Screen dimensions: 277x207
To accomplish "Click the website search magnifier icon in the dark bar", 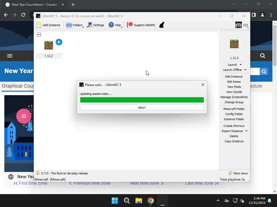I will tap(262, 56).
